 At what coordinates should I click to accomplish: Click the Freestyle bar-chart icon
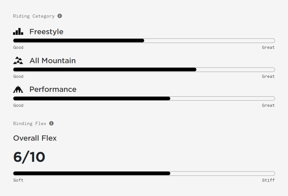click(x=18, y=32)
